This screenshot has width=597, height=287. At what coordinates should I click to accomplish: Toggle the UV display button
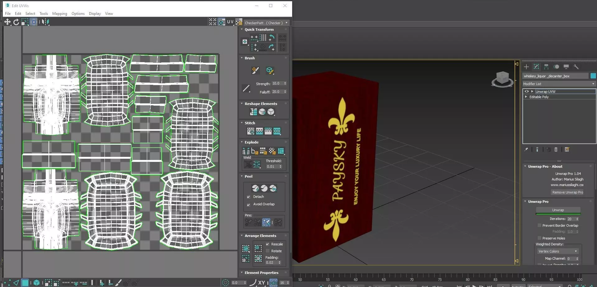[x=230, y=22]
